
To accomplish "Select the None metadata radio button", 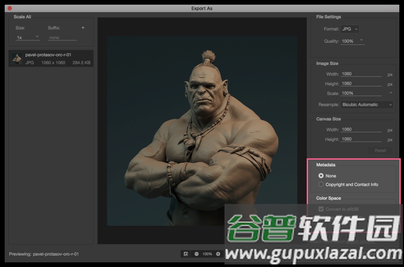I will pos(321,176).
